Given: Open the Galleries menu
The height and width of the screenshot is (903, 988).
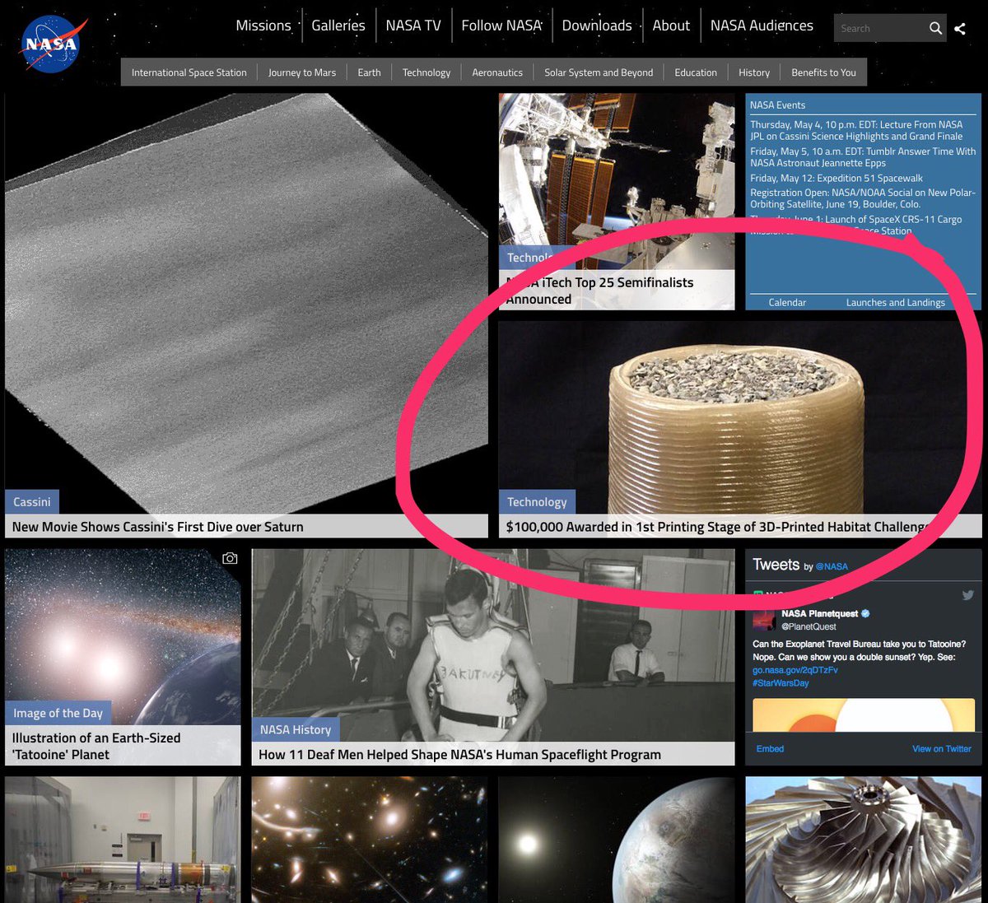Looking at the screenshot, I should (338, 26).
